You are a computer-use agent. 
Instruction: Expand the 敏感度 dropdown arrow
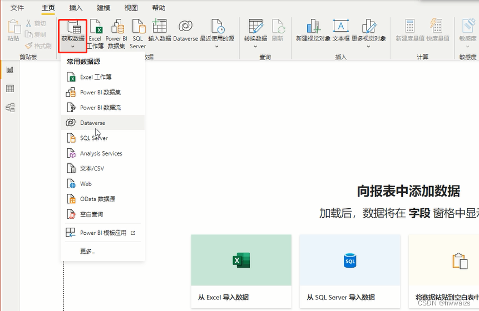point(467,47)
